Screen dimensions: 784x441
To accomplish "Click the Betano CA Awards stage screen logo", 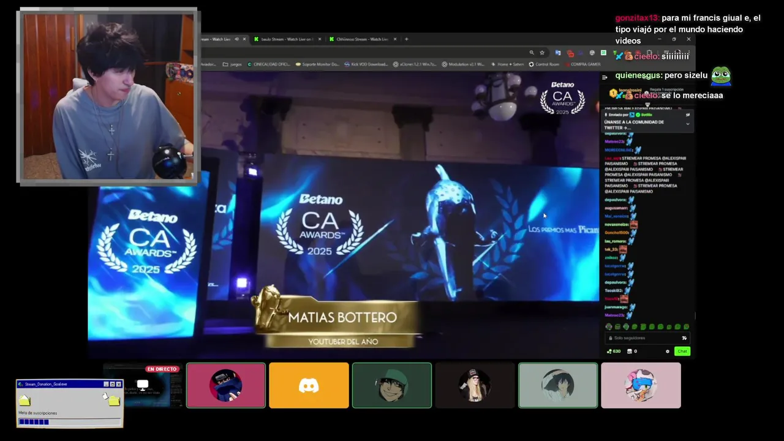I will point(319,225).
